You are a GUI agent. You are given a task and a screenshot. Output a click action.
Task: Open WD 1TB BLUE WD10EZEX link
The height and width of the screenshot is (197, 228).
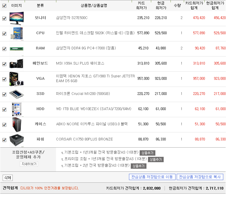coord(94,109)
